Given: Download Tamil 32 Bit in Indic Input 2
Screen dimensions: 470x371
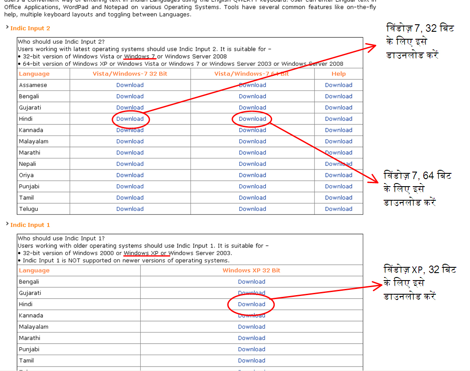Looking at the screenshot, I should [x=130, y=198].
